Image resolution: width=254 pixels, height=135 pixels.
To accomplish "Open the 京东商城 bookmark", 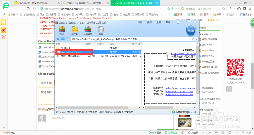I will point(65,14).
